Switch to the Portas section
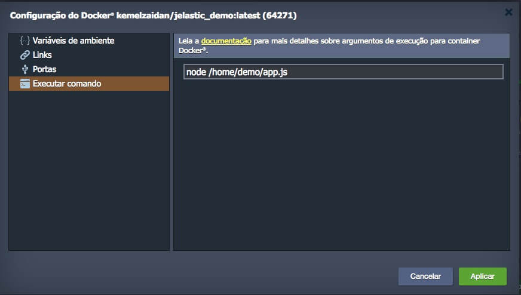This screenshot has height=295, width=521. click(45, 69)
